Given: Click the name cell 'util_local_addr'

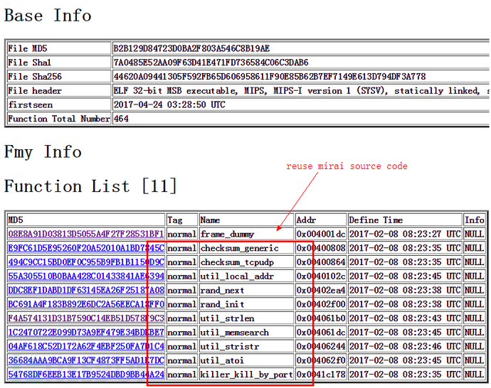Looking at the screenshot, I should (x=247, y=276).
